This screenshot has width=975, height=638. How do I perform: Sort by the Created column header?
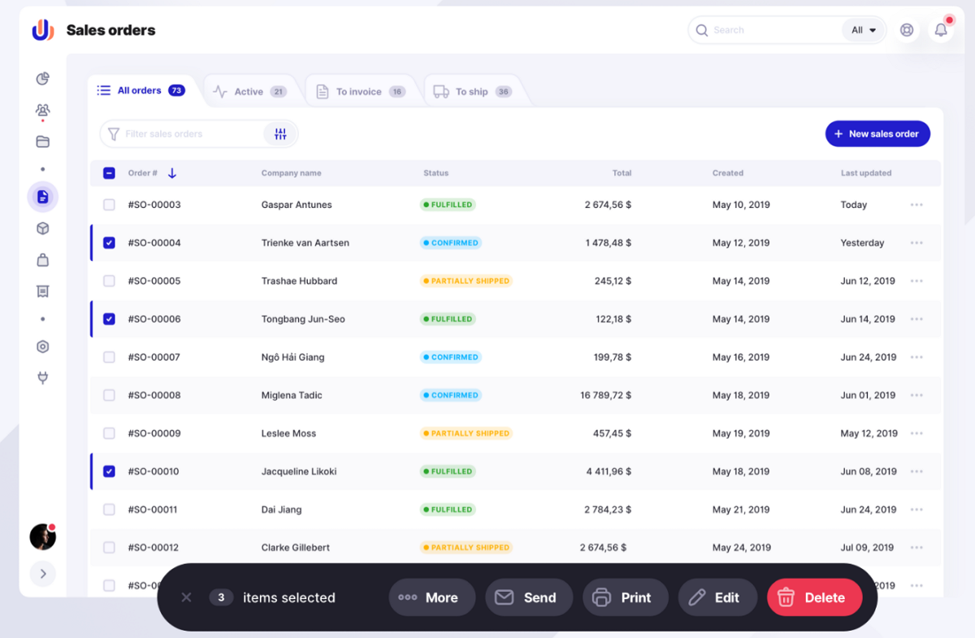pos(728,173)
